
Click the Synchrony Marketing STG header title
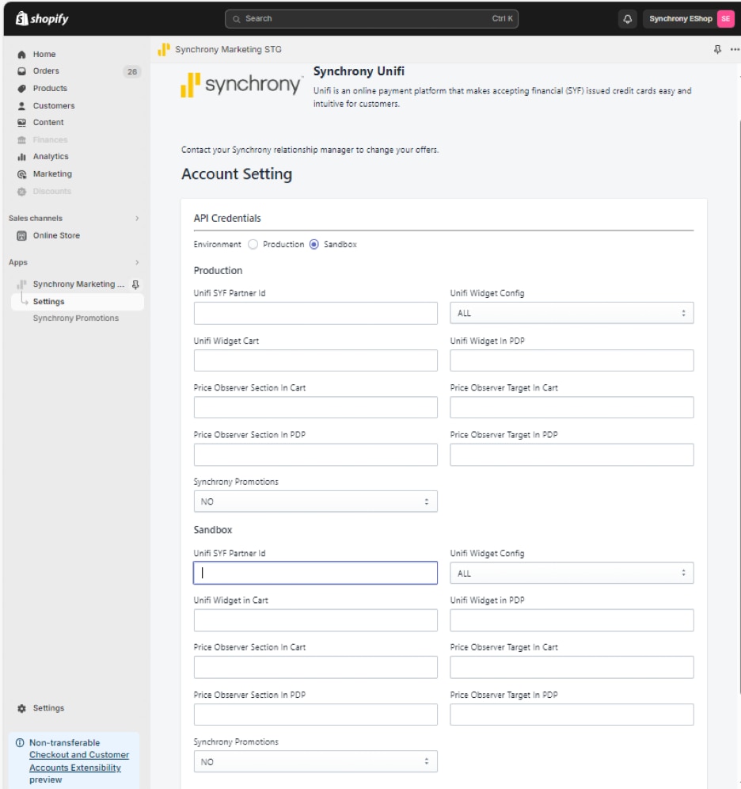point(228,49)
